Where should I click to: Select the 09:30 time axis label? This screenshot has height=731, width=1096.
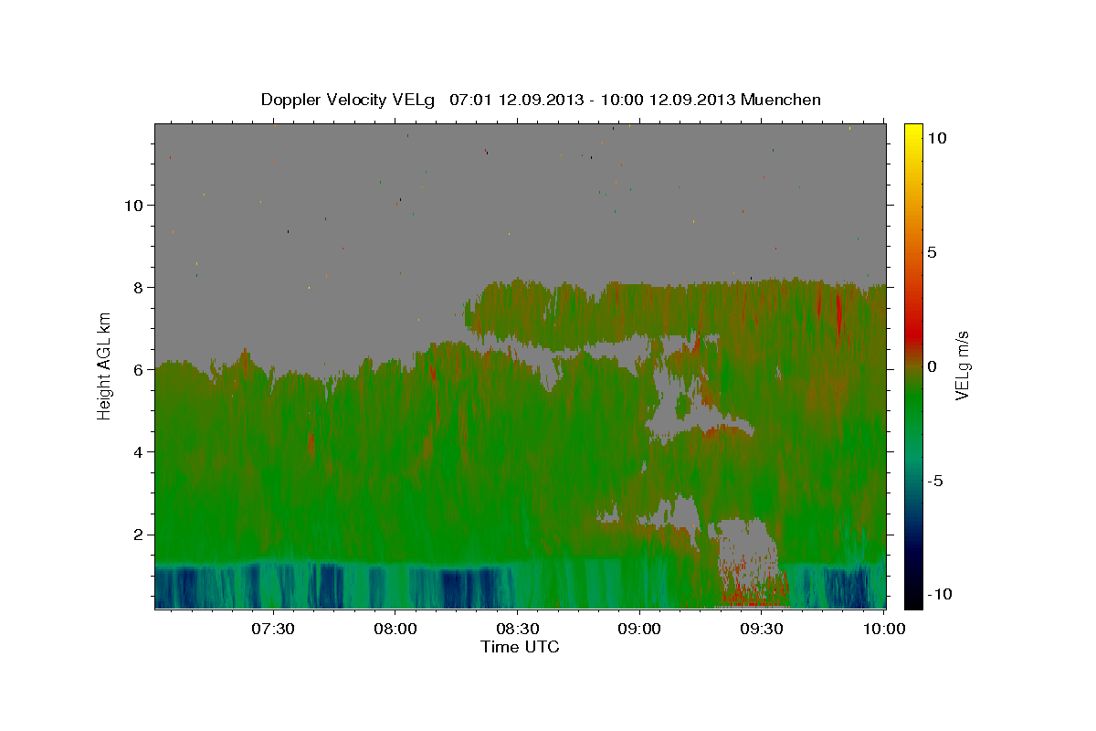click(x=762, y=629)
